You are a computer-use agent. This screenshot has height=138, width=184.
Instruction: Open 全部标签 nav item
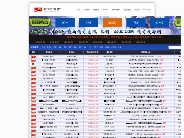coord(127,10)
